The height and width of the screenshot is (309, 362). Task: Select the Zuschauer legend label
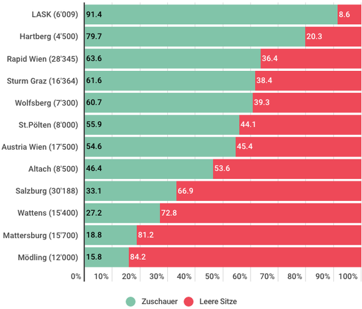[159, 302]
